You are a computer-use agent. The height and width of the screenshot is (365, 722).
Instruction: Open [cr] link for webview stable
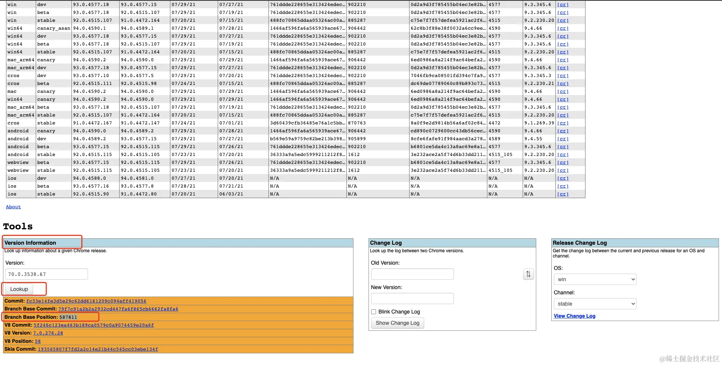click(563, 170)
